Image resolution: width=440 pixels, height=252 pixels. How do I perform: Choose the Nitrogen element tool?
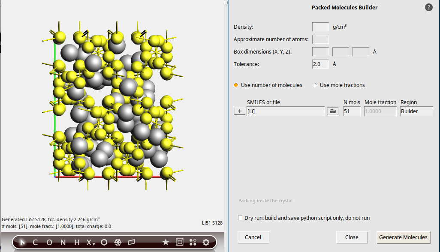pos(63,243)
